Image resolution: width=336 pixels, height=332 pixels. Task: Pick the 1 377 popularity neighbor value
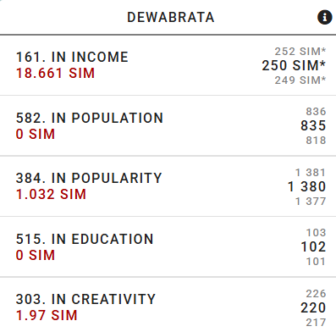tap(311, 202)
